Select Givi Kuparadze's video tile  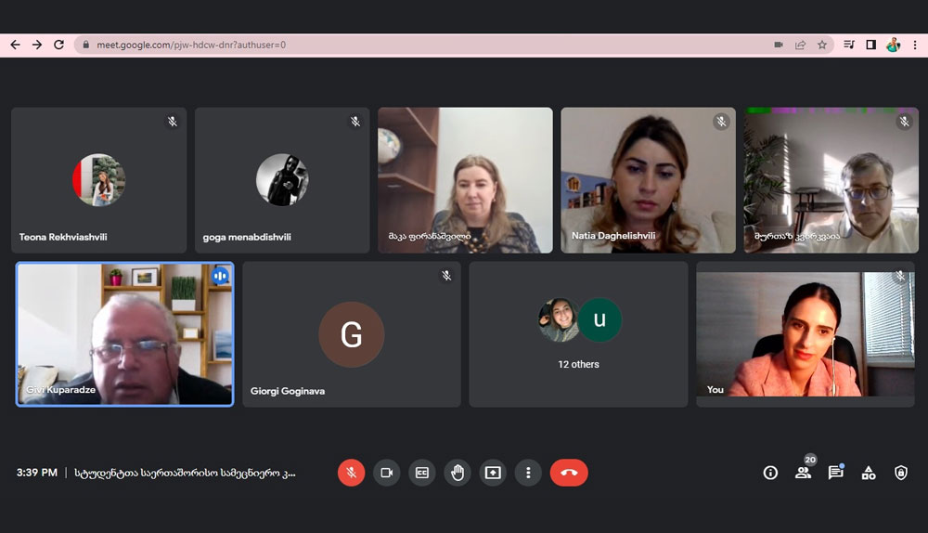coord(124,334)
